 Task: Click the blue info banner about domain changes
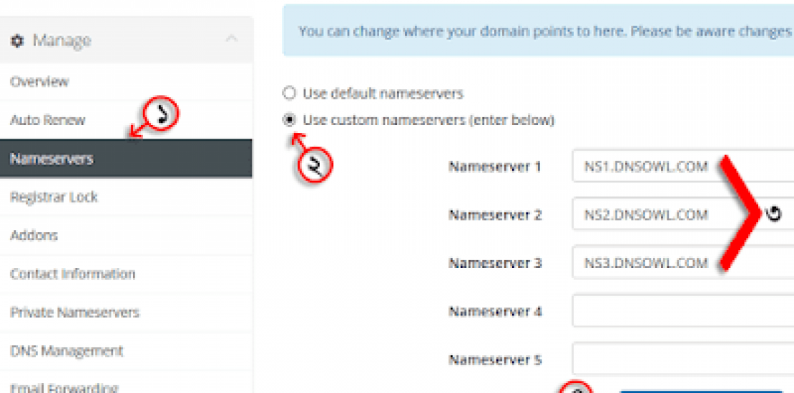pos(538,31)
